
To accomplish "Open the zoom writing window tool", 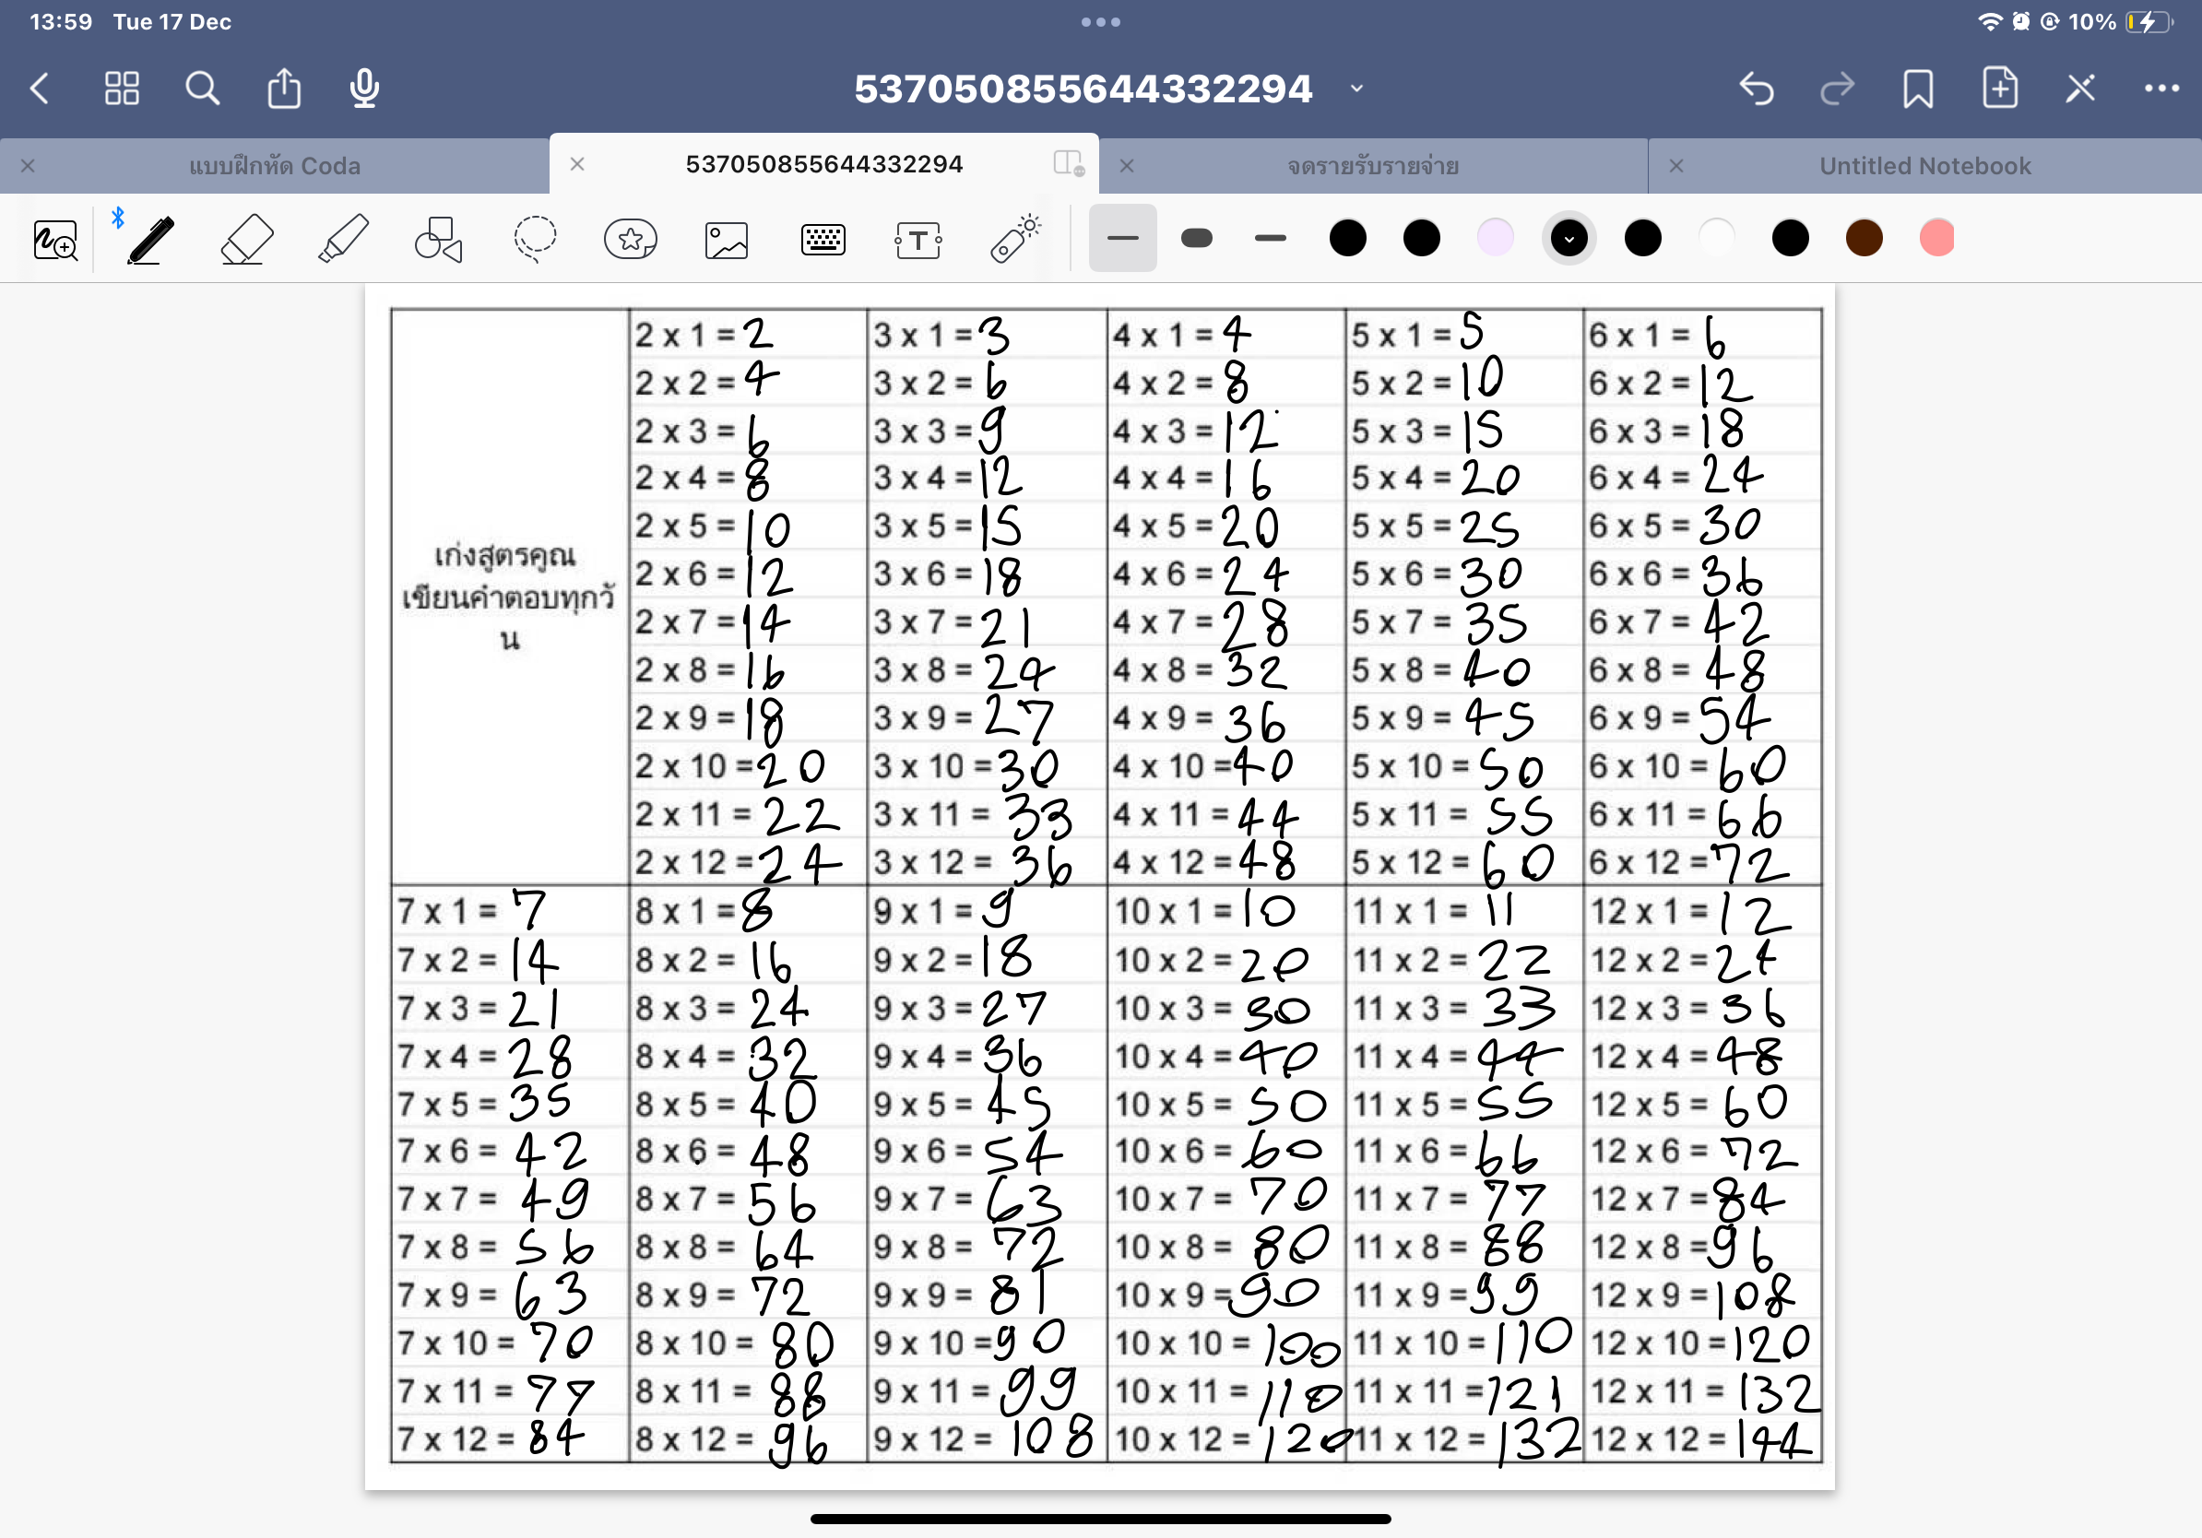I will point(55,240).
